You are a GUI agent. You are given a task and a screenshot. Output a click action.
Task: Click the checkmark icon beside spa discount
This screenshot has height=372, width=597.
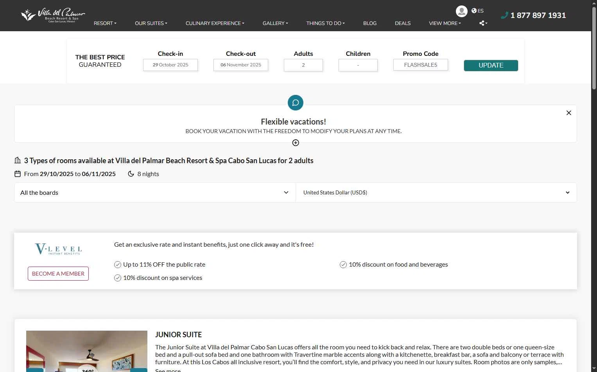pos(118,278)
